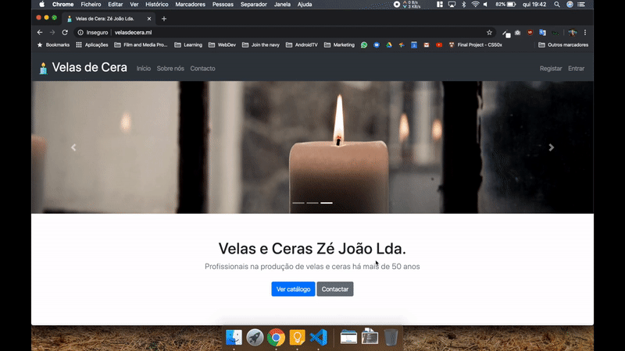Expand the WebDev bookmark folder

pyautogui.click(x=223, y=45)
